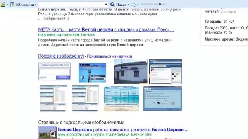The width and height of the screenshot is (248, 139).
Task: Open the blue microphone product thumbnail
Action: click(92, 73)
